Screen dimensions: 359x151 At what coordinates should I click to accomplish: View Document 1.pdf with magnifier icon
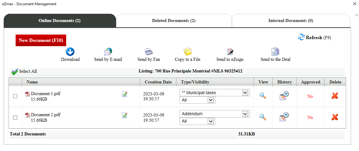tap(263, 96)
